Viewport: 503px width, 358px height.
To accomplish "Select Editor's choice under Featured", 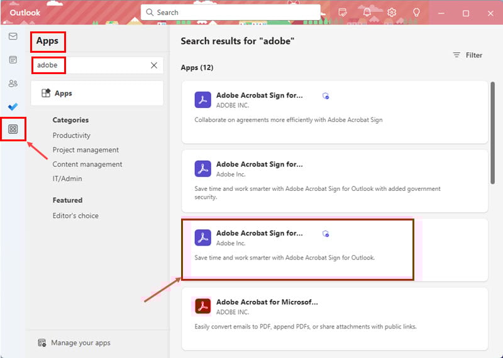I will coord(75,215).
